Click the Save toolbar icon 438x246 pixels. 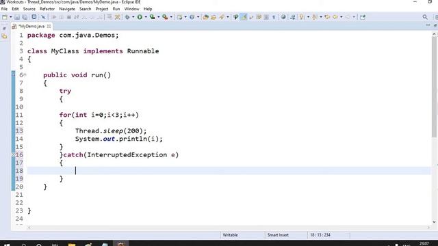coord(17,17)
